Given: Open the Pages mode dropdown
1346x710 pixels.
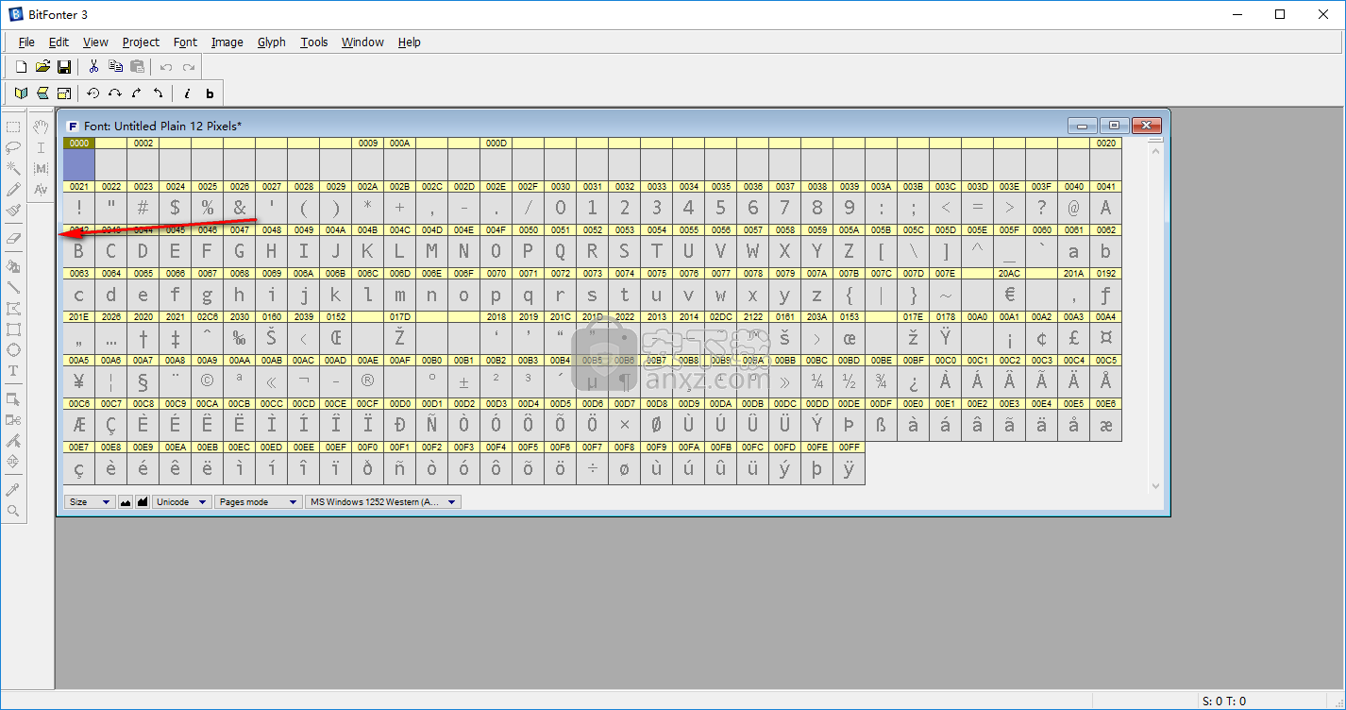Looking at the screenshot, I should 259,502.
